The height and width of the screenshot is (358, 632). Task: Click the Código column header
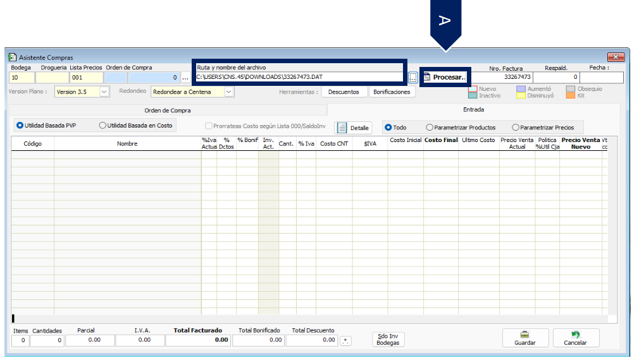pos(33,143)
